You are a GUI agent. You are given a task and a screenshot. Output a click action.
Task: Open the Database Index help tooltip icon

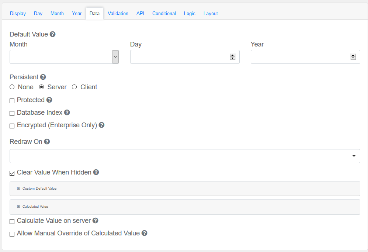click(67, 113)
